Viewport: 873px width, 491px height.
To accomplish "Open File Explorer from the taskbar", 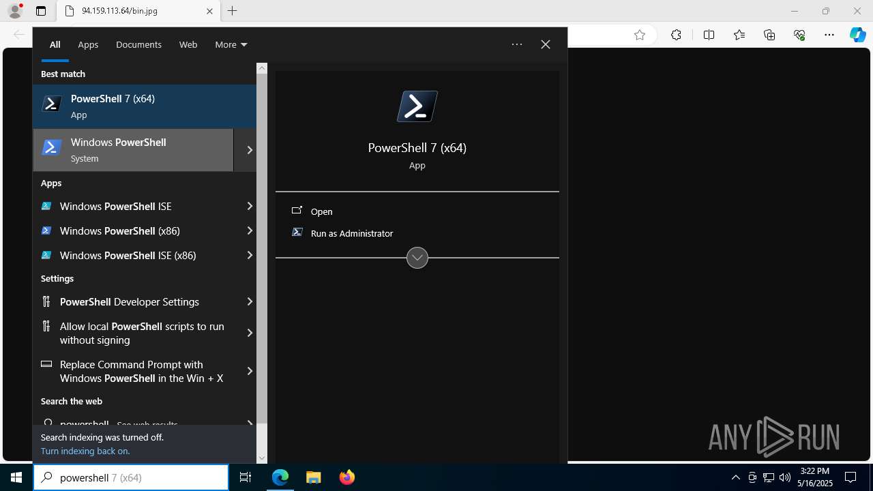I will pos(313,477).
